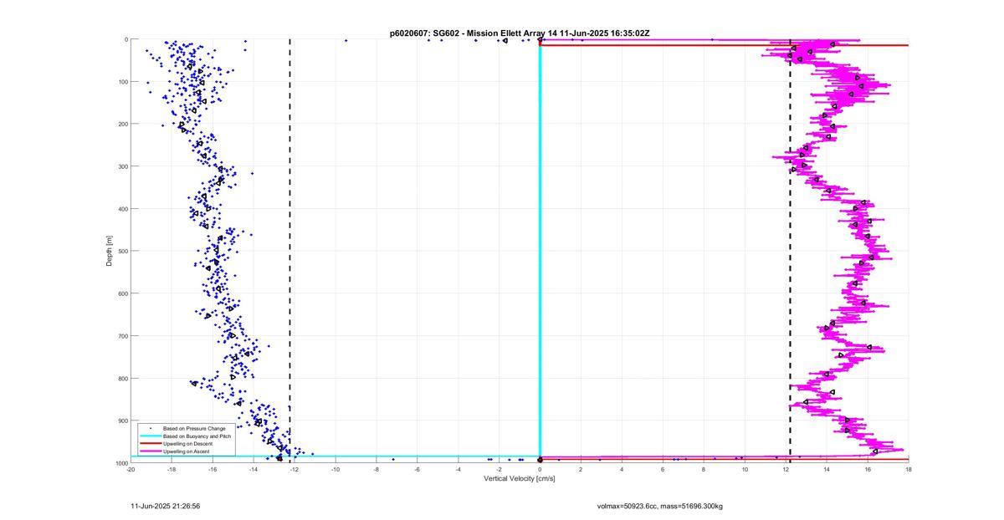
Task: Click the footer timestamp '11-Jun-2025 21:26:56'
Action: point(166,506)
